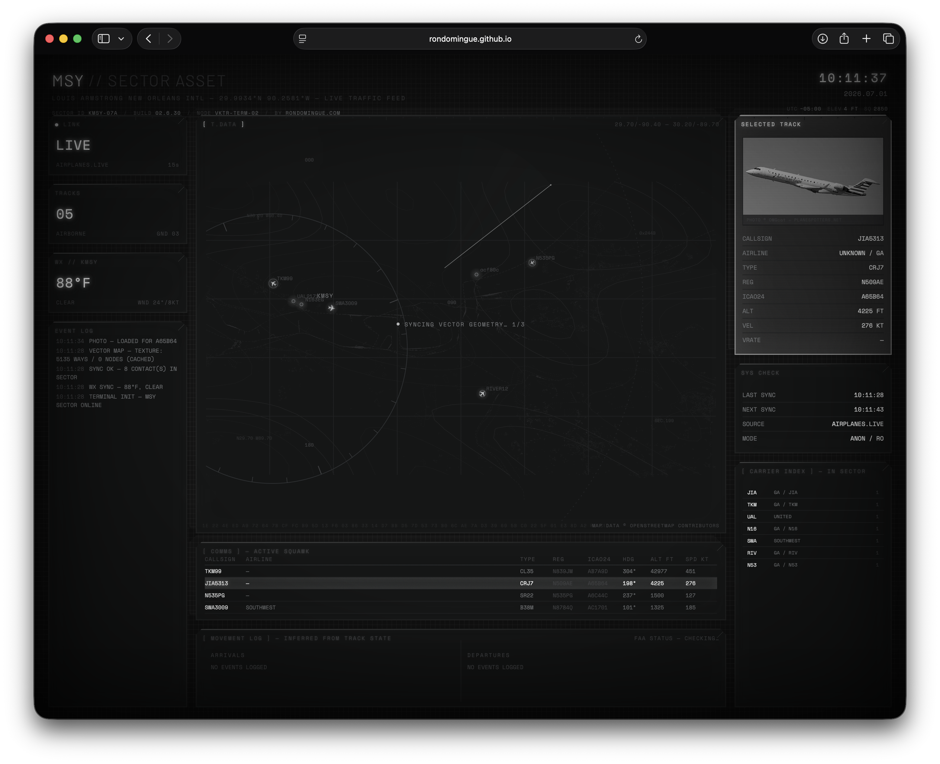Click the N53 entry in Carrier Index
Screen dimensions: 940x764
[813, 565]
